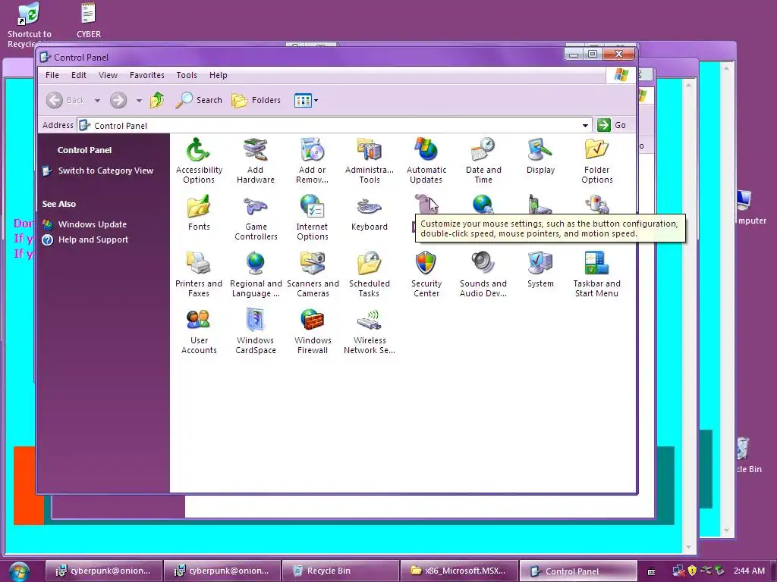
Task: Open Administrative Tools
Action: point(370,161)
